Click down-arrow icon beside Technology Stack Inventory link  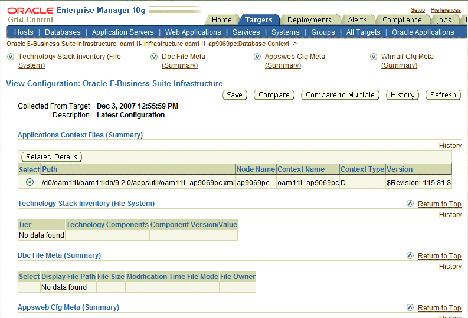tap(11, 57)
